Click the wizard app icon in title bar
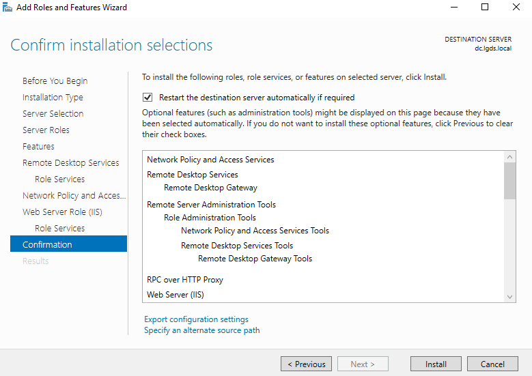 (8, 8)
